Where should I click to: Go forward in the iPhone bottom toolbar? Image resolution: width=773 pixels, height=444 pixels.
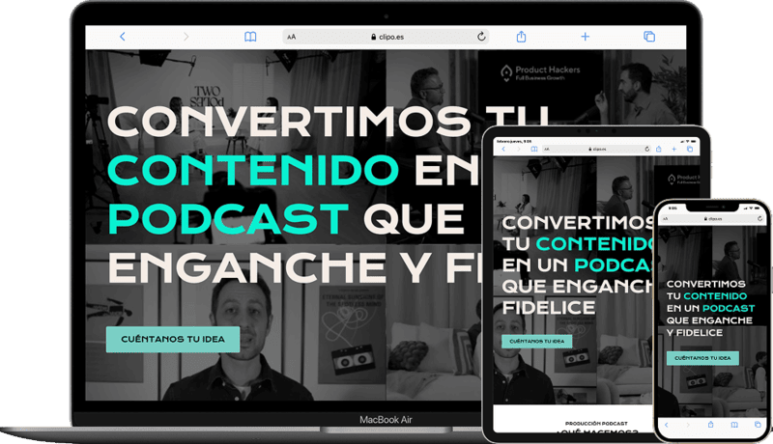pyautogui.click(x=687, y=425)
